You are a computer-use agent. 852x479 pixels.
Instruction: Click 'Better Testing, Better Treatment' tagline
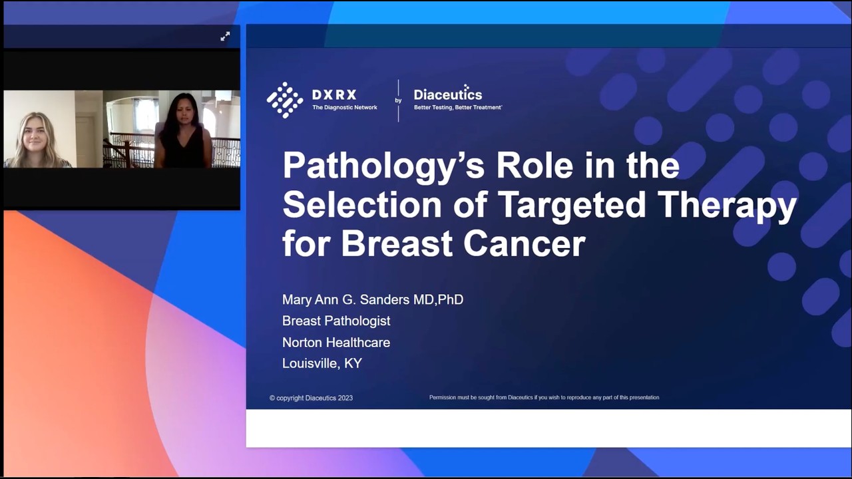click(457, 107)
